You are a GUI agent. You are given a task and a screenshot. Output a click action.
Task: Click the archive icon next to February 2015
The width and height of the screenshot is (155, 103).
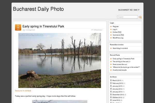click(x=111, y=83)
